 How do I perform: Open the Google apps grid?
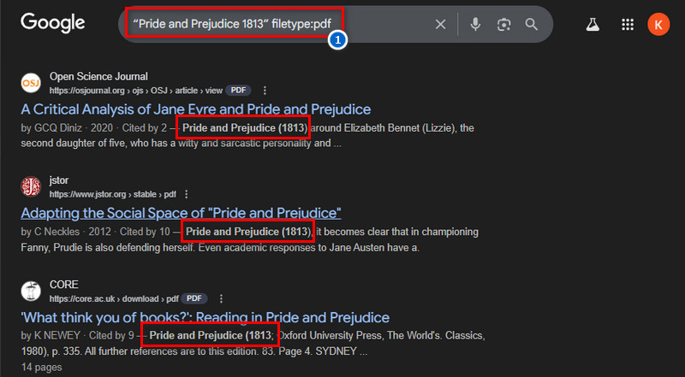tap(628, 24)
